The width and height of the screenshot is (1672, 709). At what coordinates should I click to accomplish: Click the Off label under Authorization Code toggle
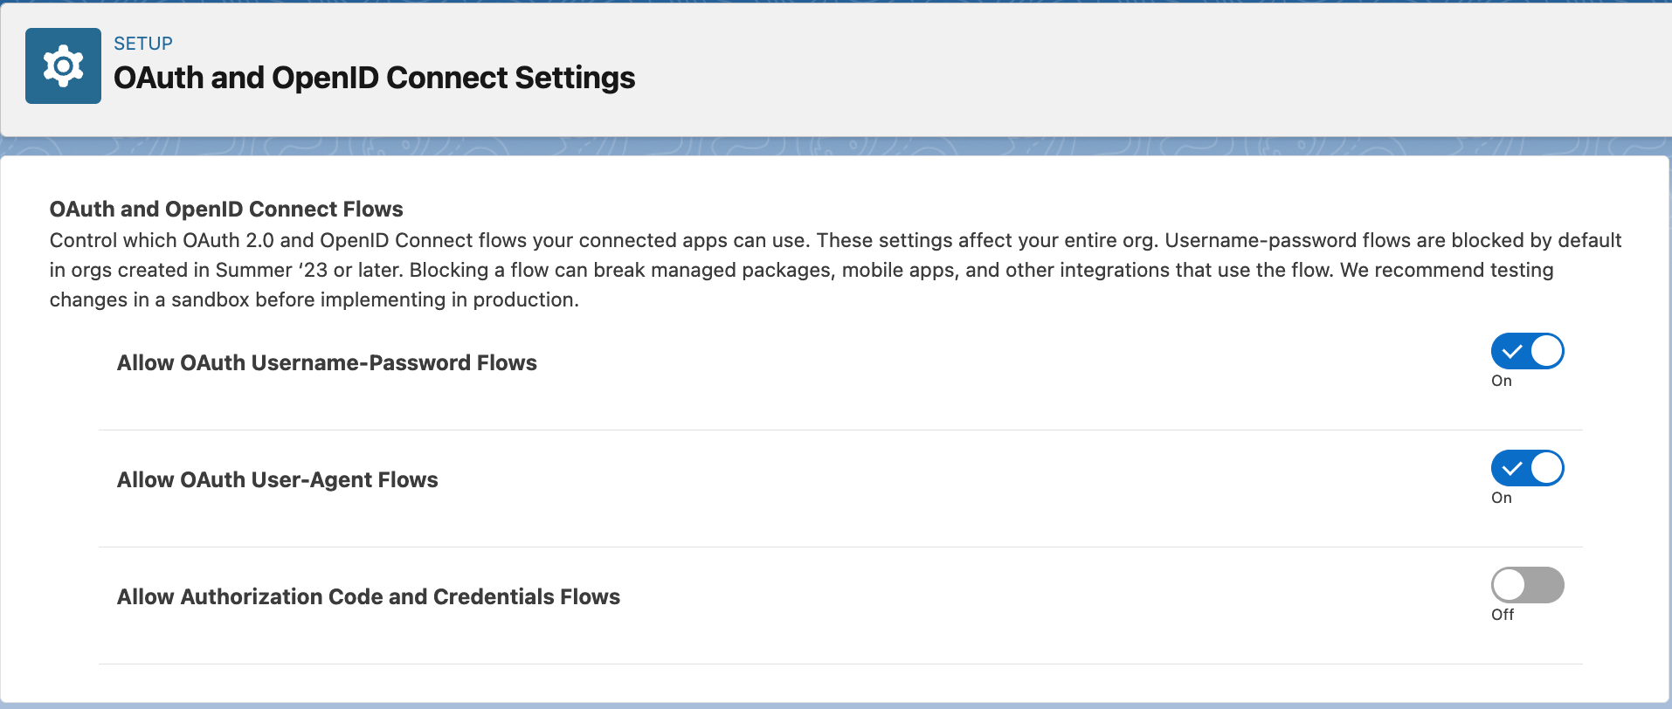point(1503,615)
